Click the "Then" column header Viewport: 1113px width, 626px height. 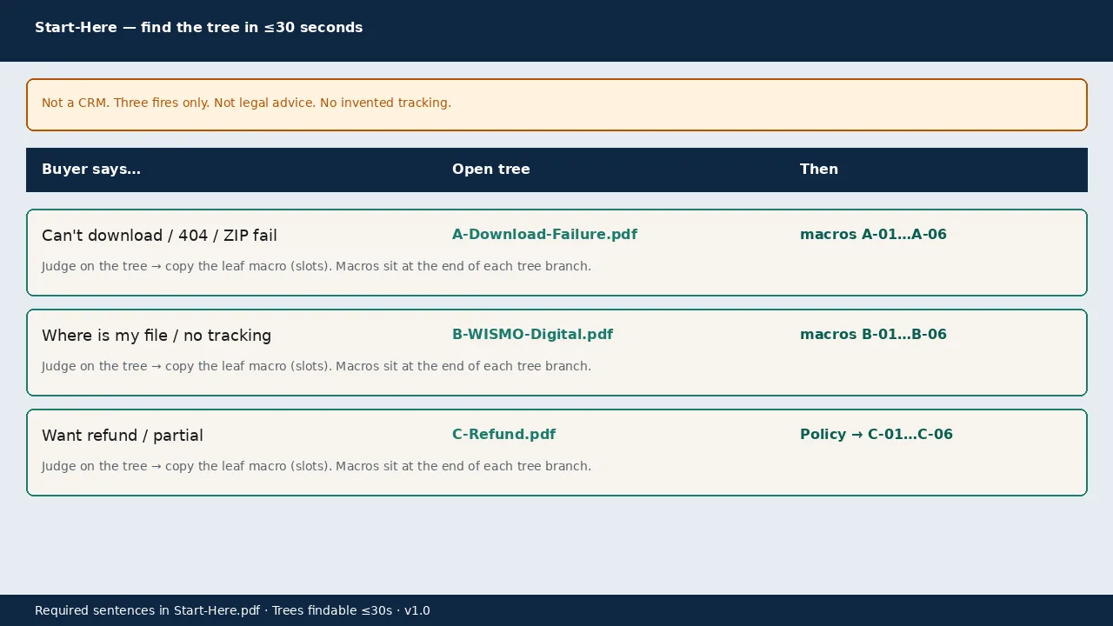pos(819,170)
